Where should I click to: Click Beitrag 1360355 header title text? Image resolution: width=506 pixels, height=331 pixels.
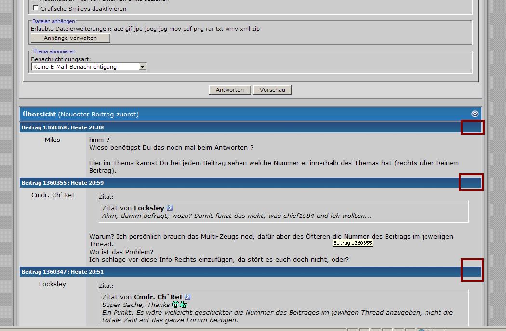tap(63, 183)
